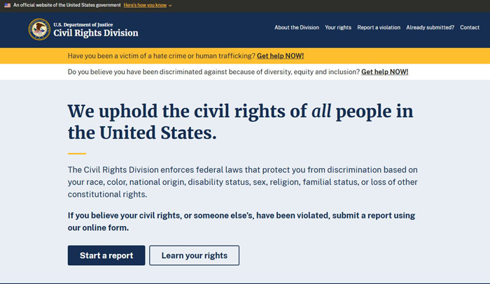Open the About the Division menu item

pyautogui.click(x=297, y=27)
